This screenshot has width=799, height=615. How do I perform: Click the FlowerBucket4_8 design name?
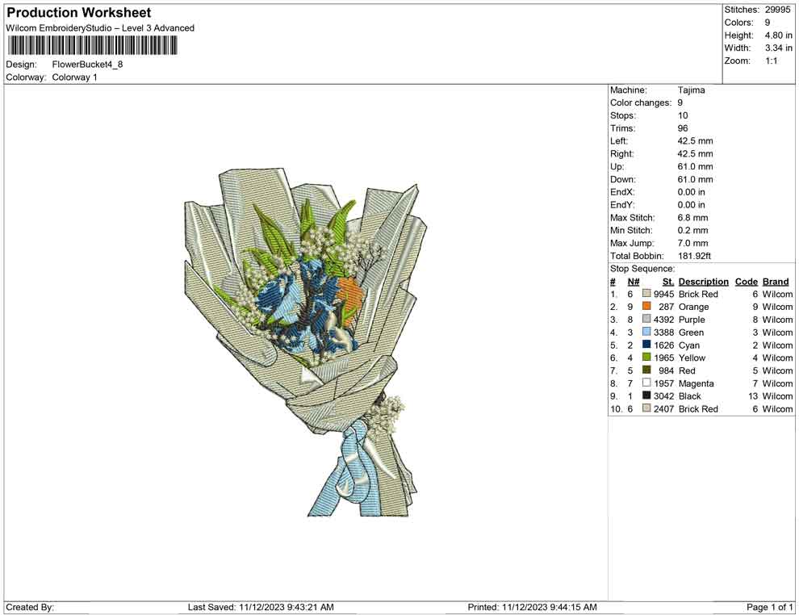coord(87,65)
